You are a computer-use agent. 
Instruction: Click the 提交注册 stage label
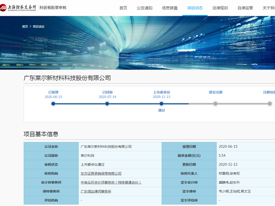coord(216,92)
